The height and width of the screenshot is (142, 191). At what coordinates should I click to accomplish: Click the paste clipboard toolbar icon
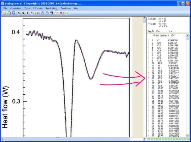[x=9, y=13]
